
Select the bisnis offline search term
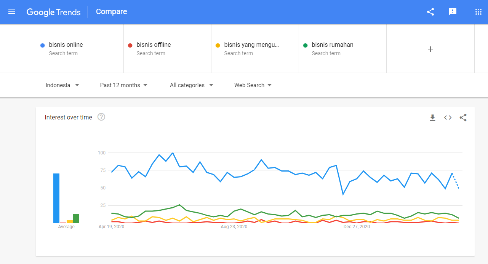(154, 45)
